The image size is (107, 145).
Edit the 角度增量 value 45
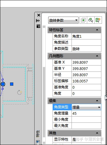click(x=86, y=113)
